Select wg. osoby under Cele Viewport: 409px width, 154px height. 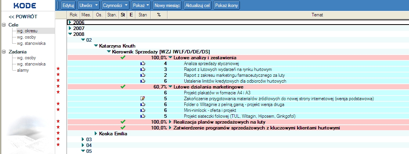pos(26,37)
